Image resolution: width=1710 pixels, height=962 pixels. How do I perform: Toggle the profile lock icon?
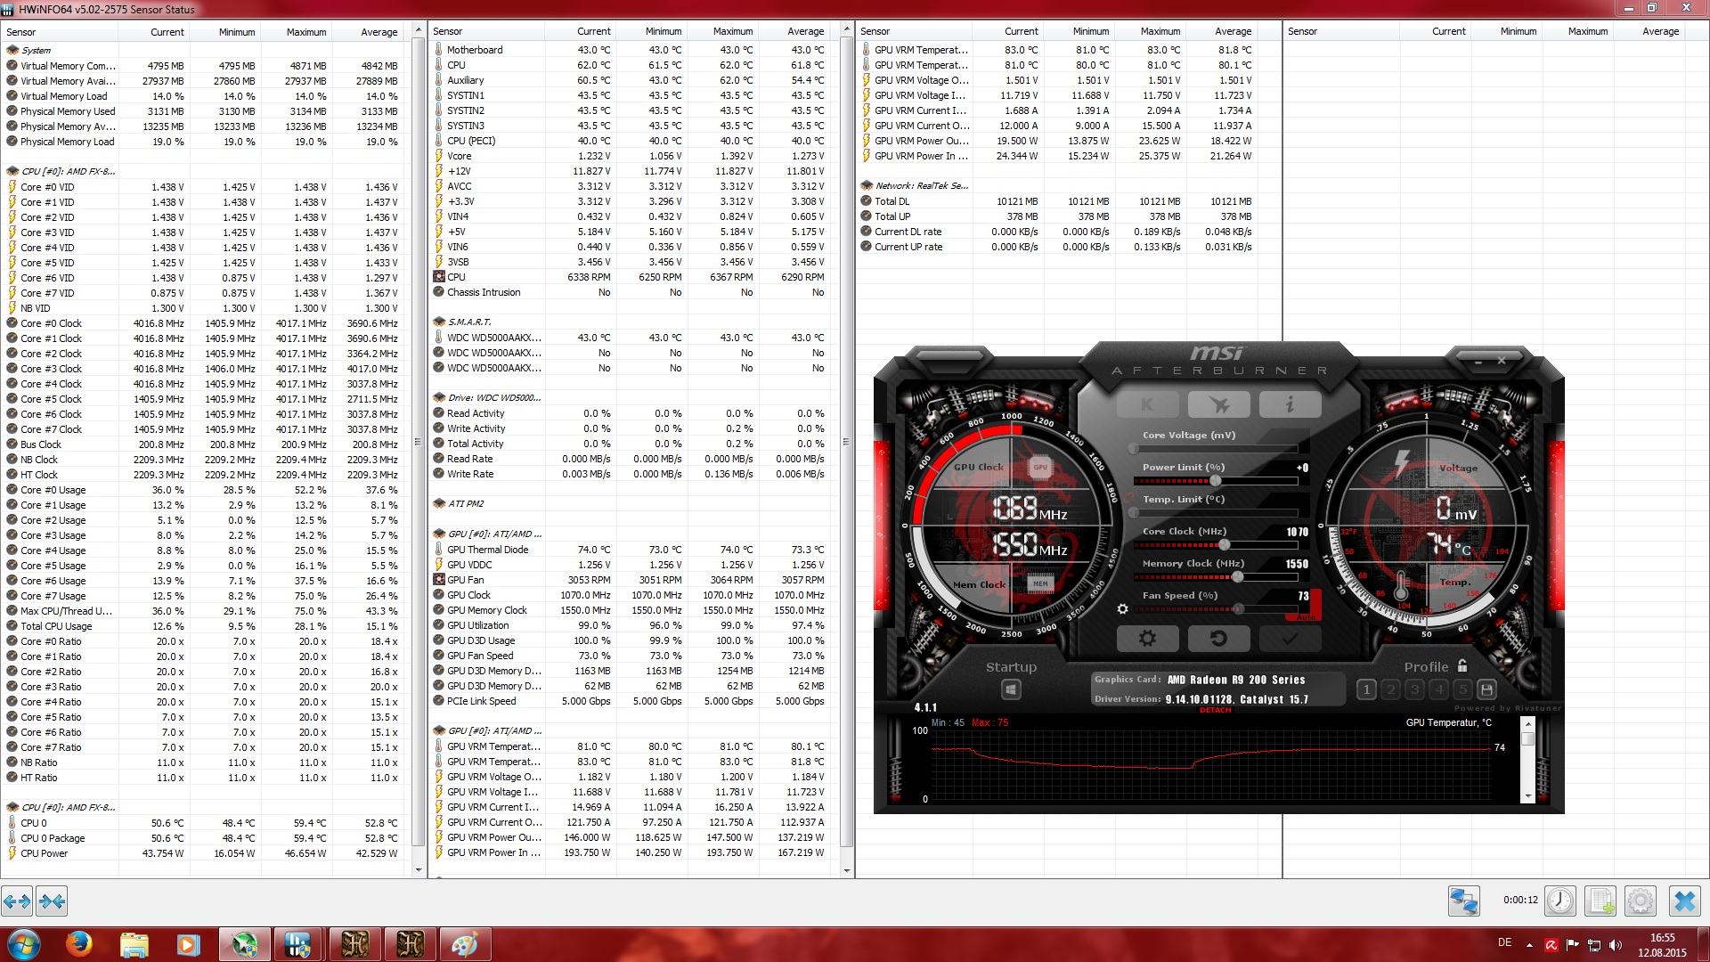tap(1462, 665)
